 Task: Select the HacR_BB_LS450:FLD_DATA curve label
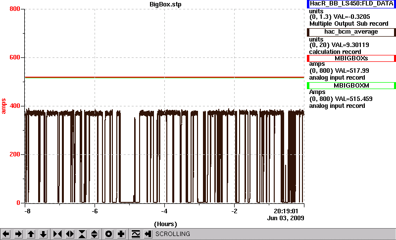(351, 4)
